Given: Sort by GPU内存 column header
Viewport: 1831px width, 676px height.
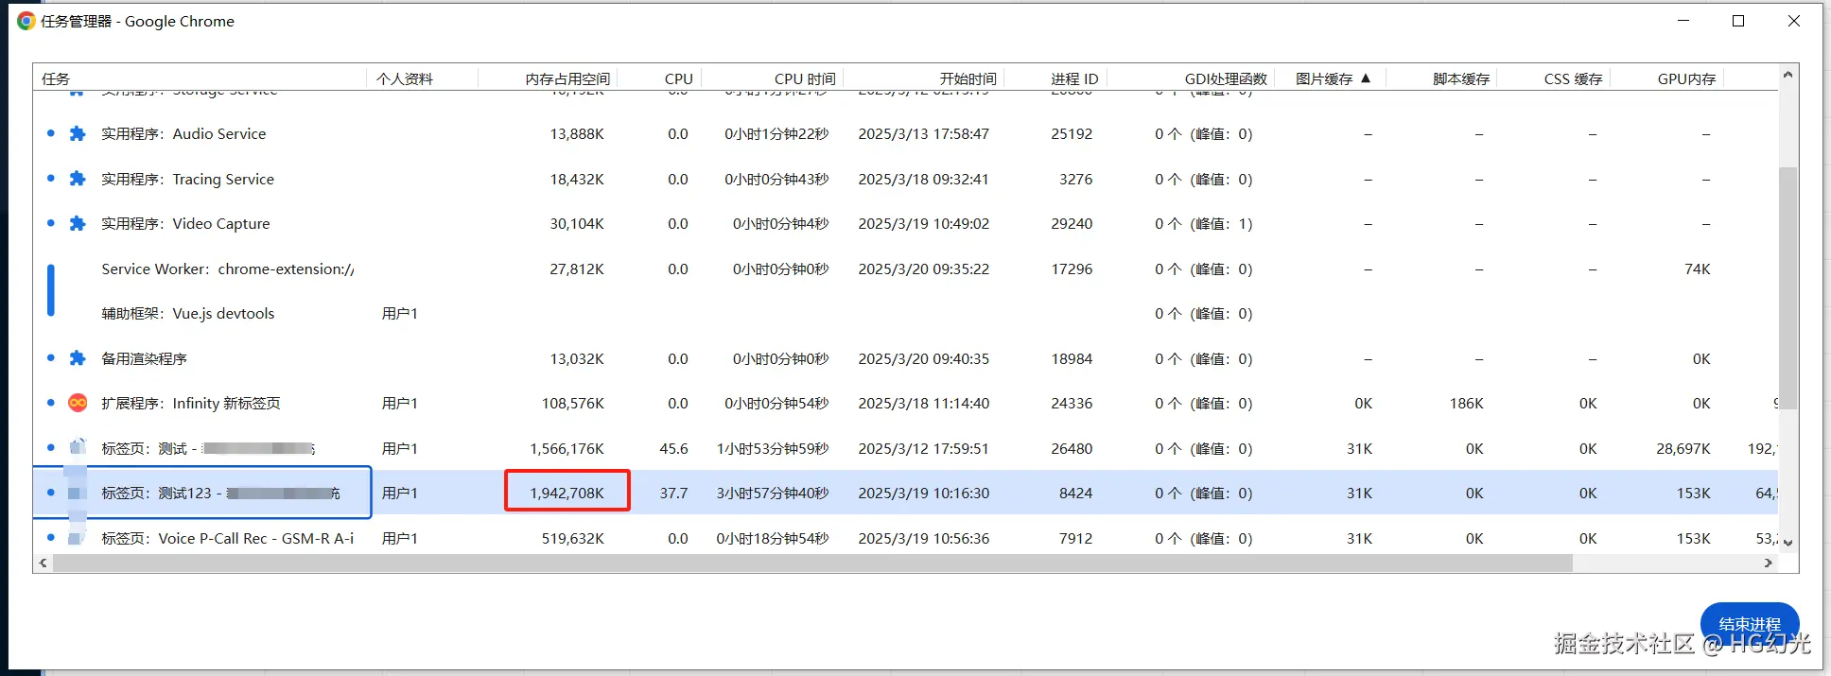Looking at the screenshot, I should (1686, 79).
